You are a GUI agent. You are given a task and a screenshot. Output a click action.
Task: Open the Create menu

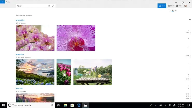162,6
